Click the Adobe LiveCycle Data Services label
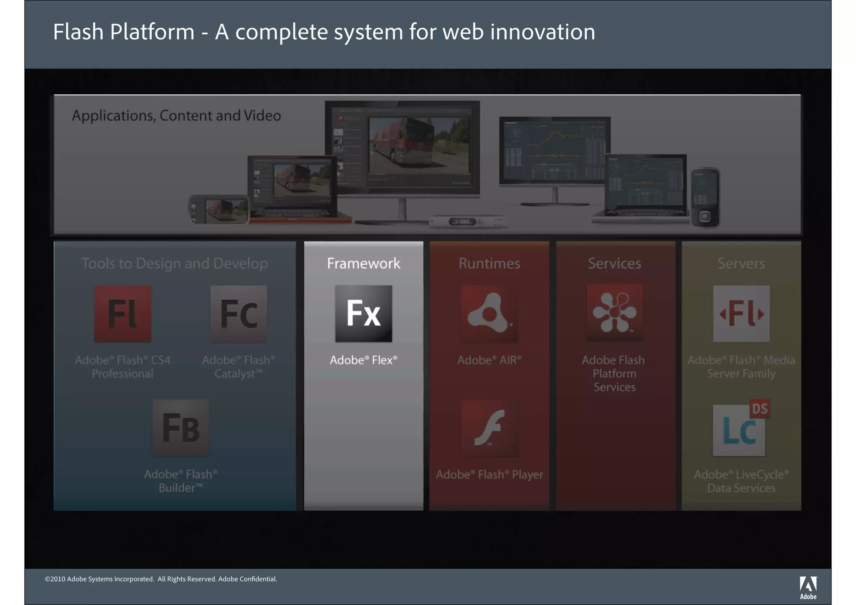Image resolution: width=856 pixels, height=605 pixels. click(x=741, y=481)
